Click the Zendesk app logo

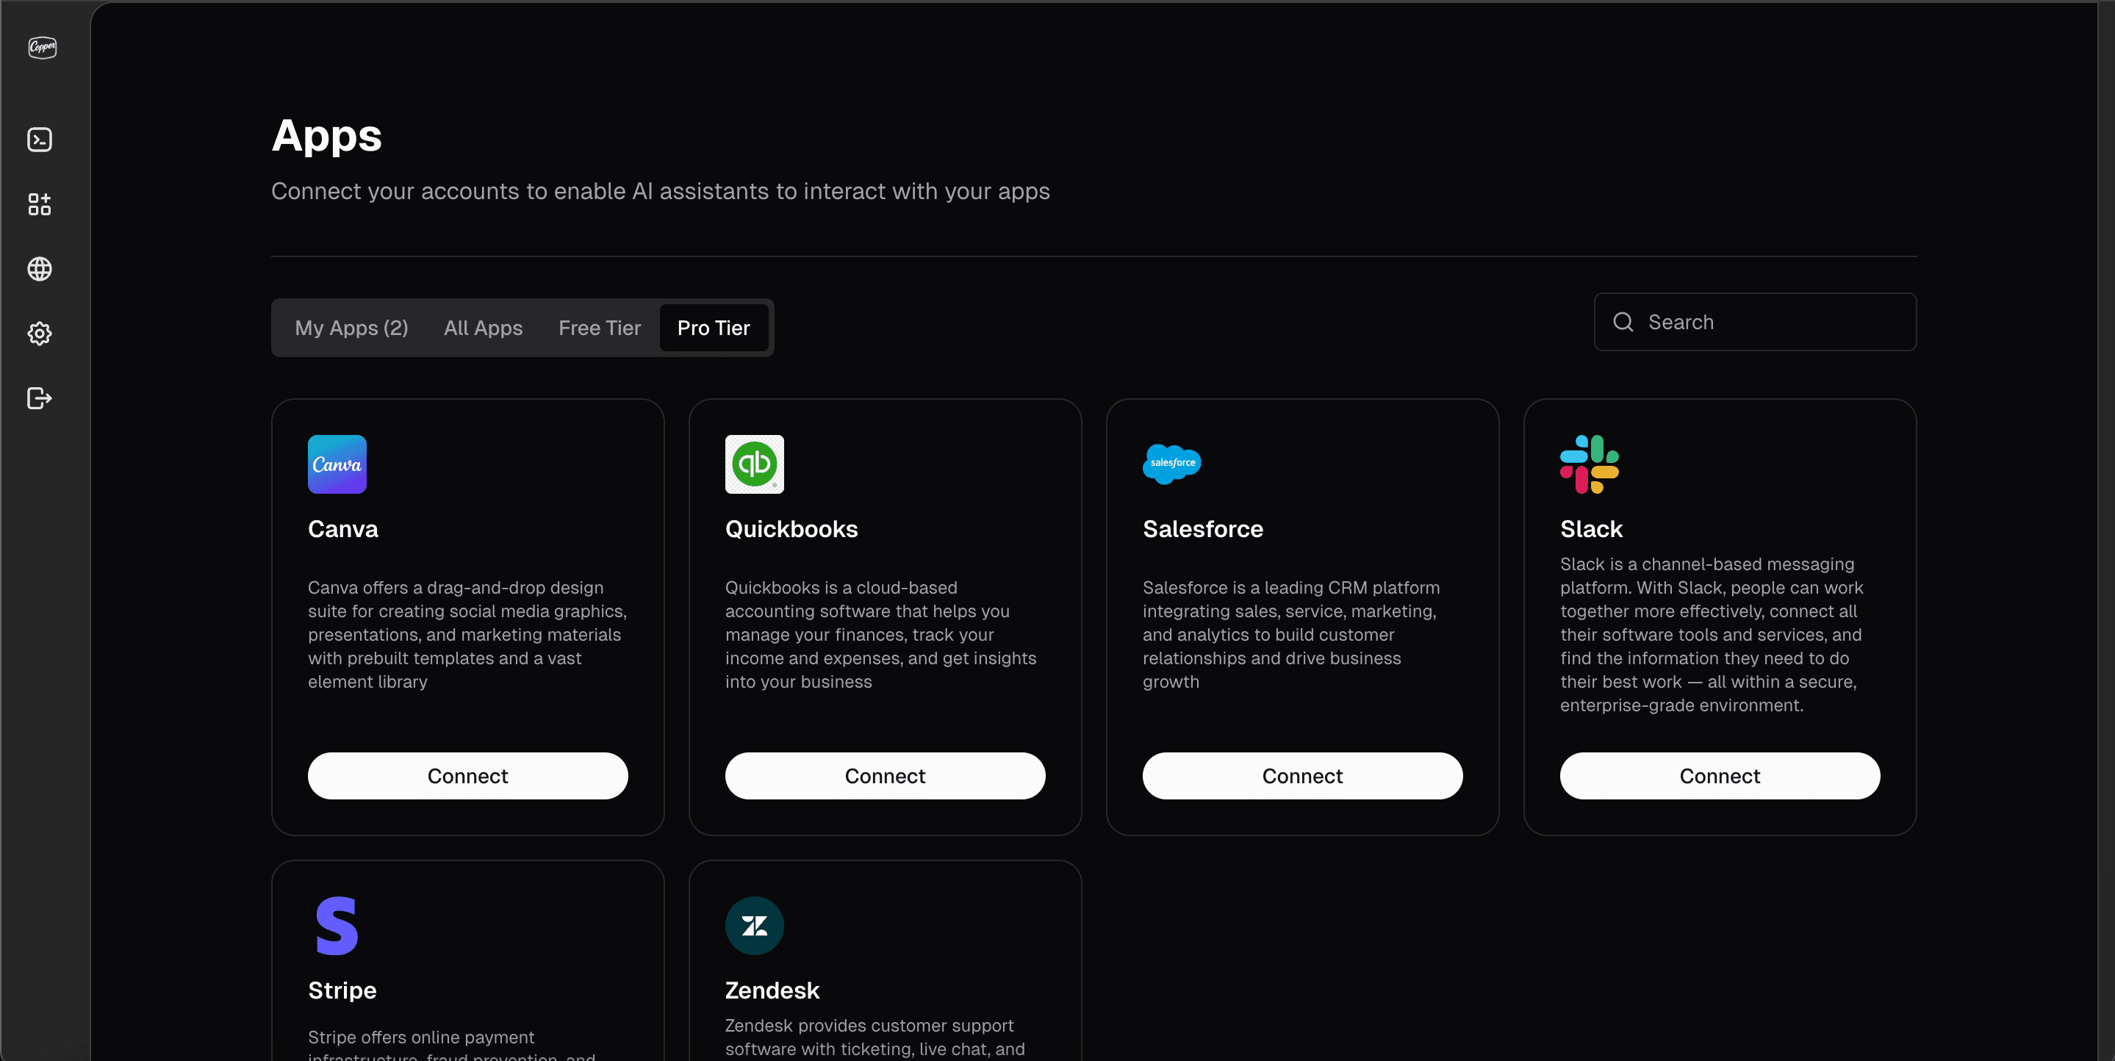coord(754,926)
